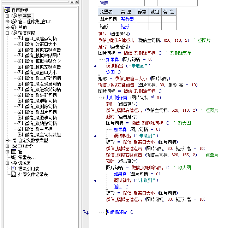Screen dimensions: 227x228
Task: Click the 矩形 type link cell
Action: (x=127, y=27)
